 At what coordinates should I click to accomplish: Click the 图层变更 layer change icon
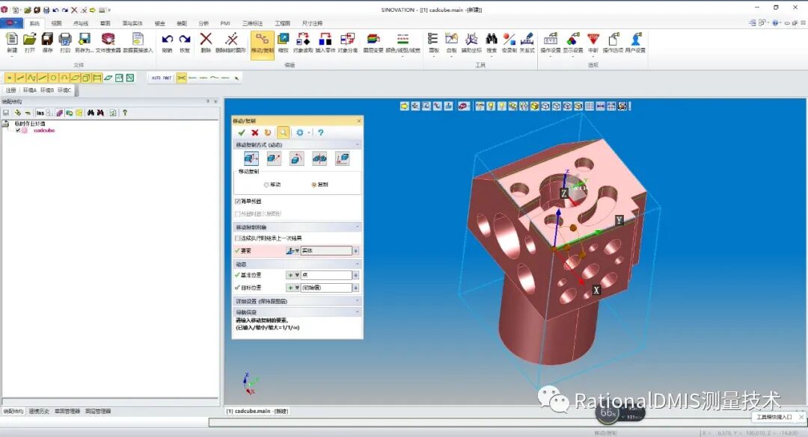tap(372, 40)
